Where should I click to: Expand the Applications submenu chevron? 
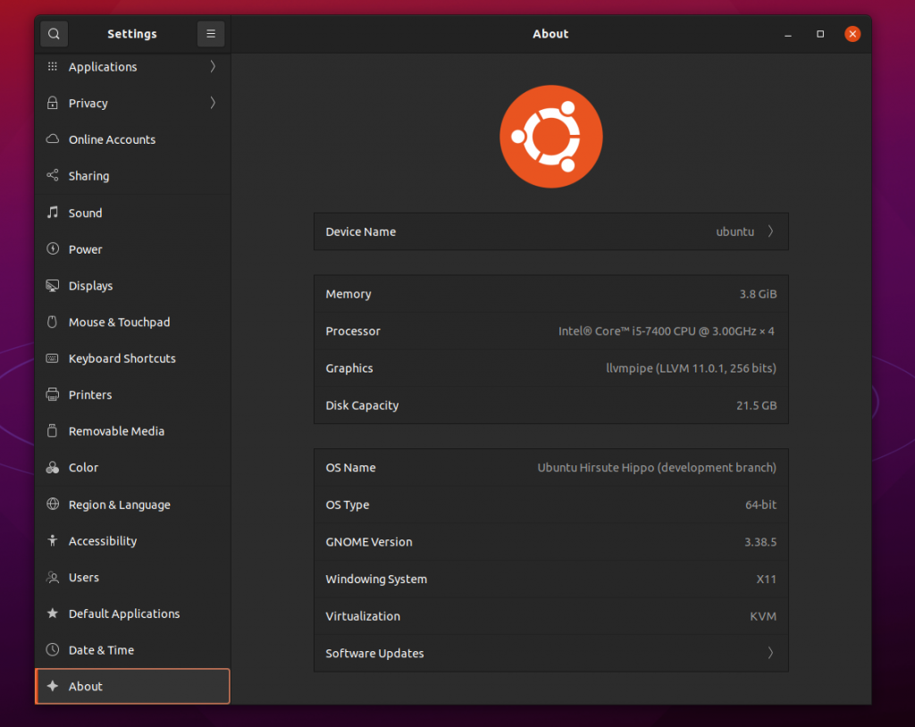(x=213, y=67)
